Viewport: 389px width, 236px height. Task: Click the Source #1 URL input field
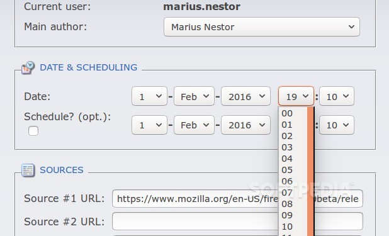(x=237, y=198)
